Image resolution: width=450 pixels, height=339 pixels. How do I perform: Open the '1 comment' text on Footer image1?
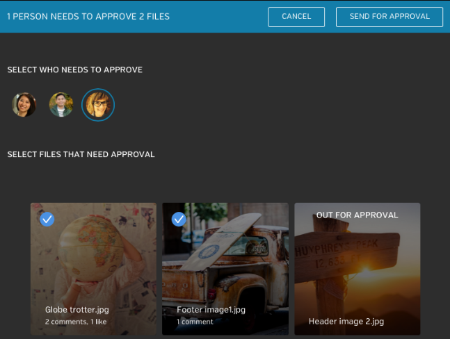click(x=195, y=322)
